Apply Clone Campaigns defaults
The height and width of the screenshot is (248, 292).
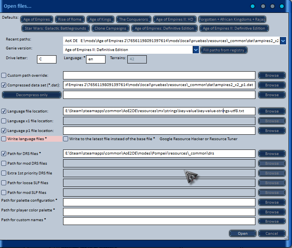click(x=111, y=28)
